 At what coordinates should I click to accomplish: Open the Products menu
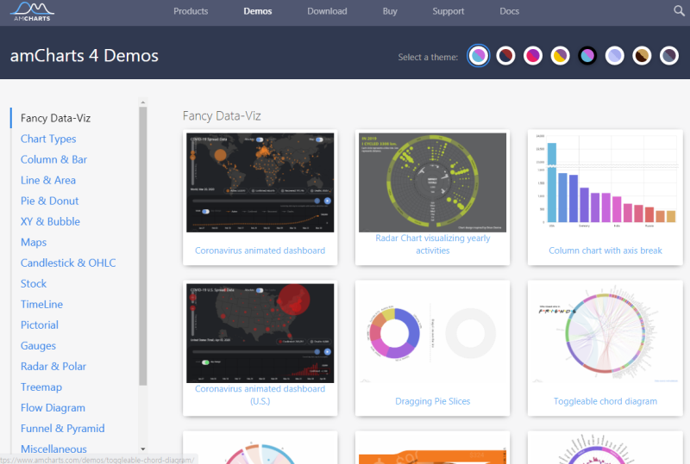click(191, 11)
